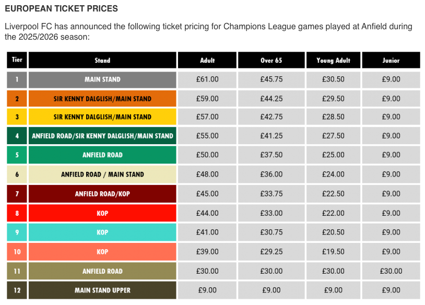Click the Young Adult column header

coord(334,60)
